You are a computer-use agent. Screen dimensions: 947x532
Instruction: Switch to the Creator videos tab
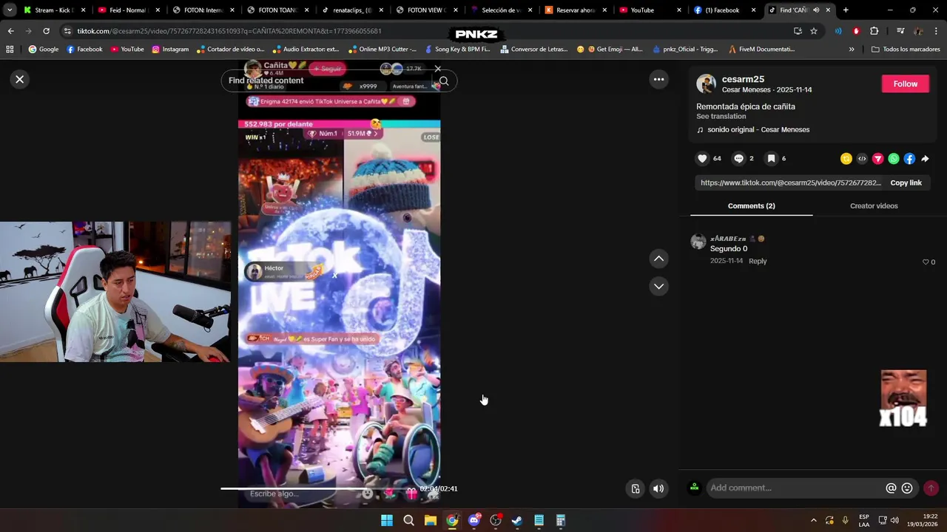(874, 206)
